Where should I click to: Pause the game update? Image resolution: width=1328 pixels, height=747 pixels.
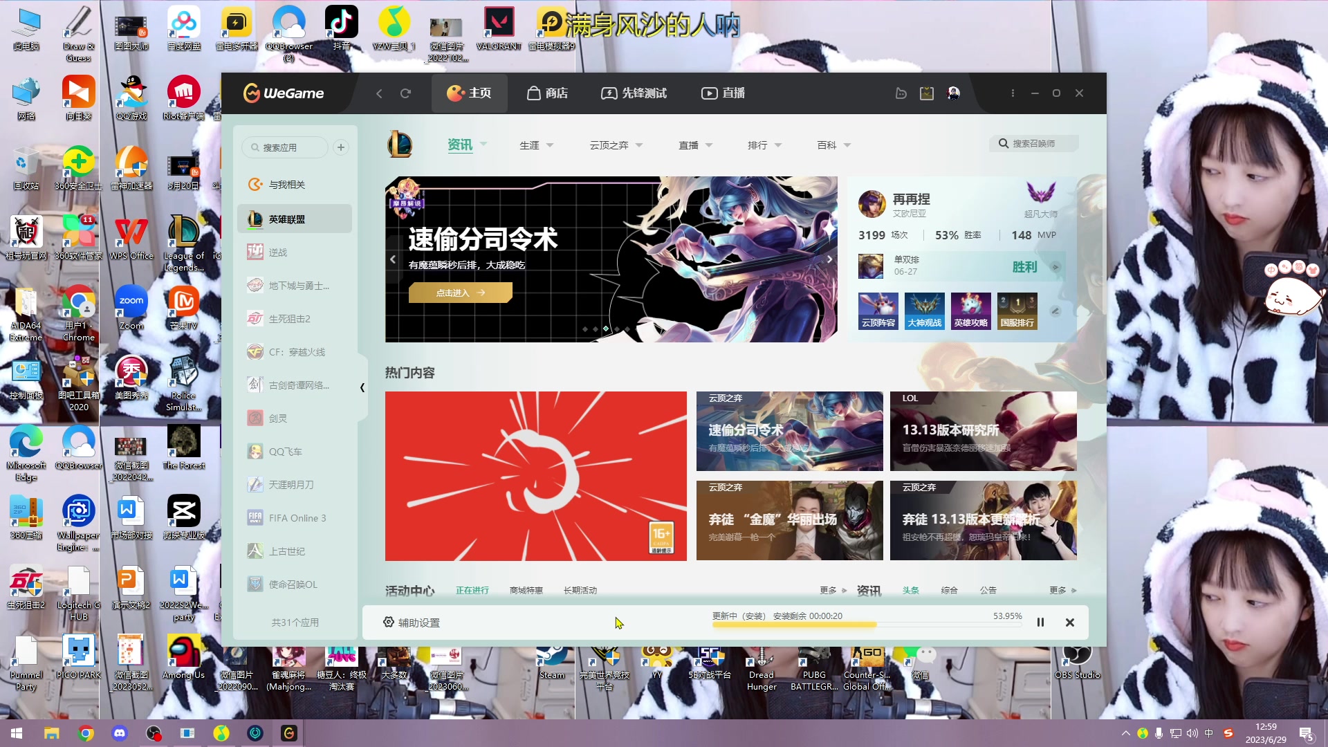[x=1040, y=622]
